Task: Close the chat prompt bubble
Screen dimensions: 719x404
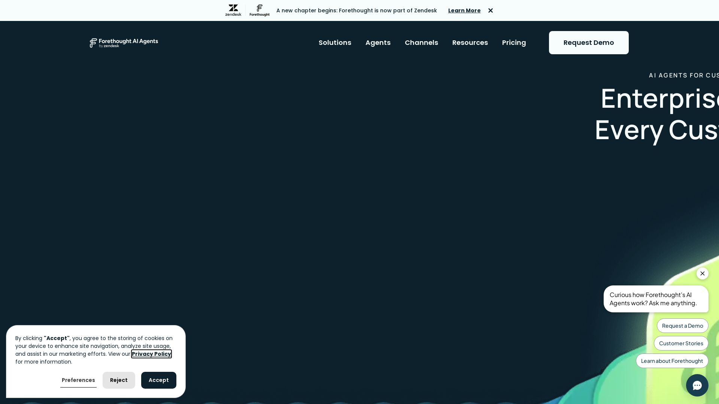Action: 703,273
